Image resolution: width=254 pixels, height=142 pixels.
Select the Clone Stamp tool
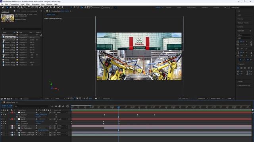point(51,7)
